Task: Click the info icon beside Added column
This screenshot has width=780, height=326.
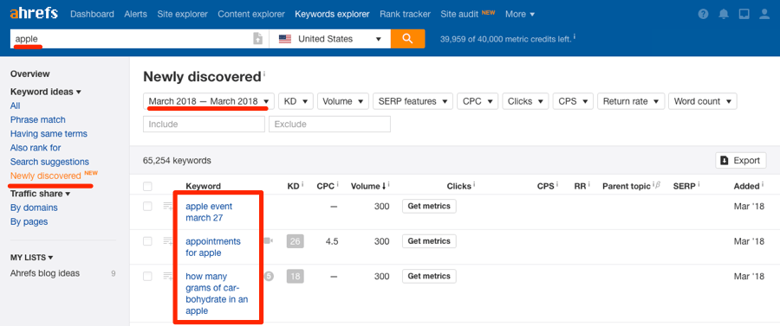Action: point(763,184)
